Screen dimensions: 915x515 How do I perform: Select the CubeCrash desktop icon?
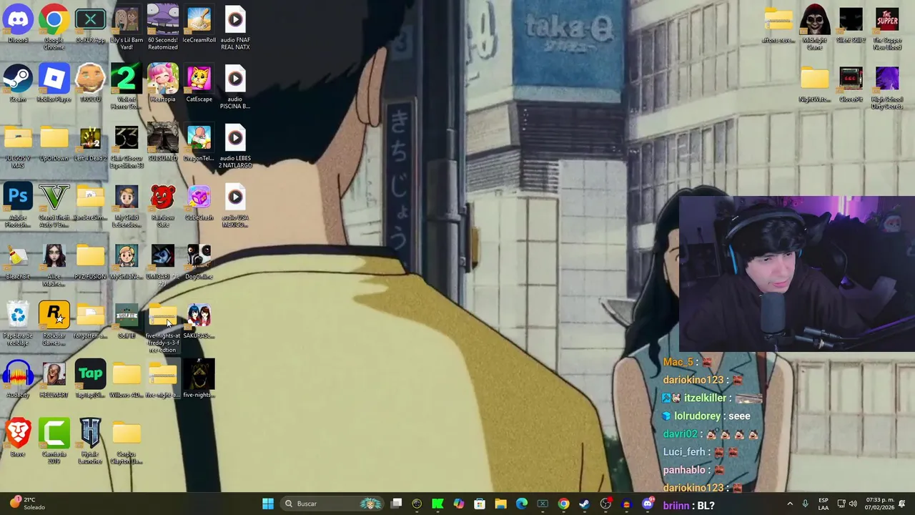pos(199,202)
